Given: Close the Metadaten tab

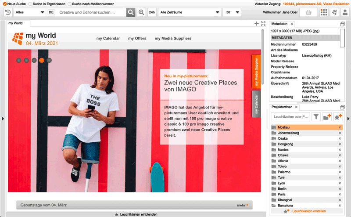Looking at the screenshot, I should 292,24.
